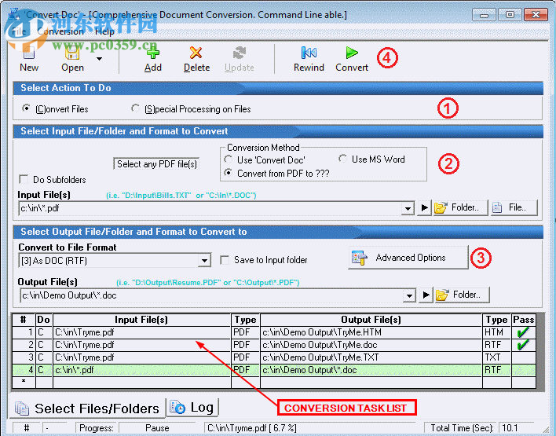Click the arrow button beside input files field
Screen dimensions: 556x436
424,208
